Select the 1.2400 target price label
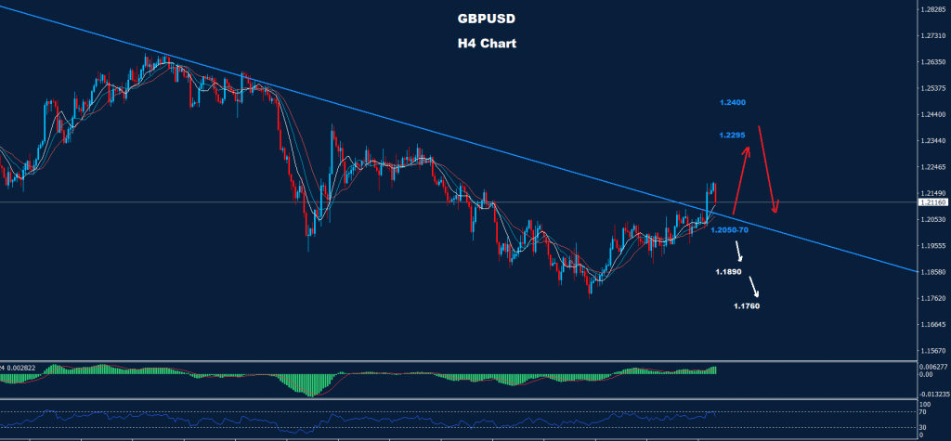 pos(733,103)
